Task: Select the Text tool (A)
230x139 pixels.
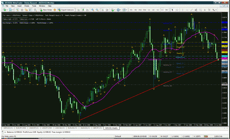Action: click(x=205, y=10)
